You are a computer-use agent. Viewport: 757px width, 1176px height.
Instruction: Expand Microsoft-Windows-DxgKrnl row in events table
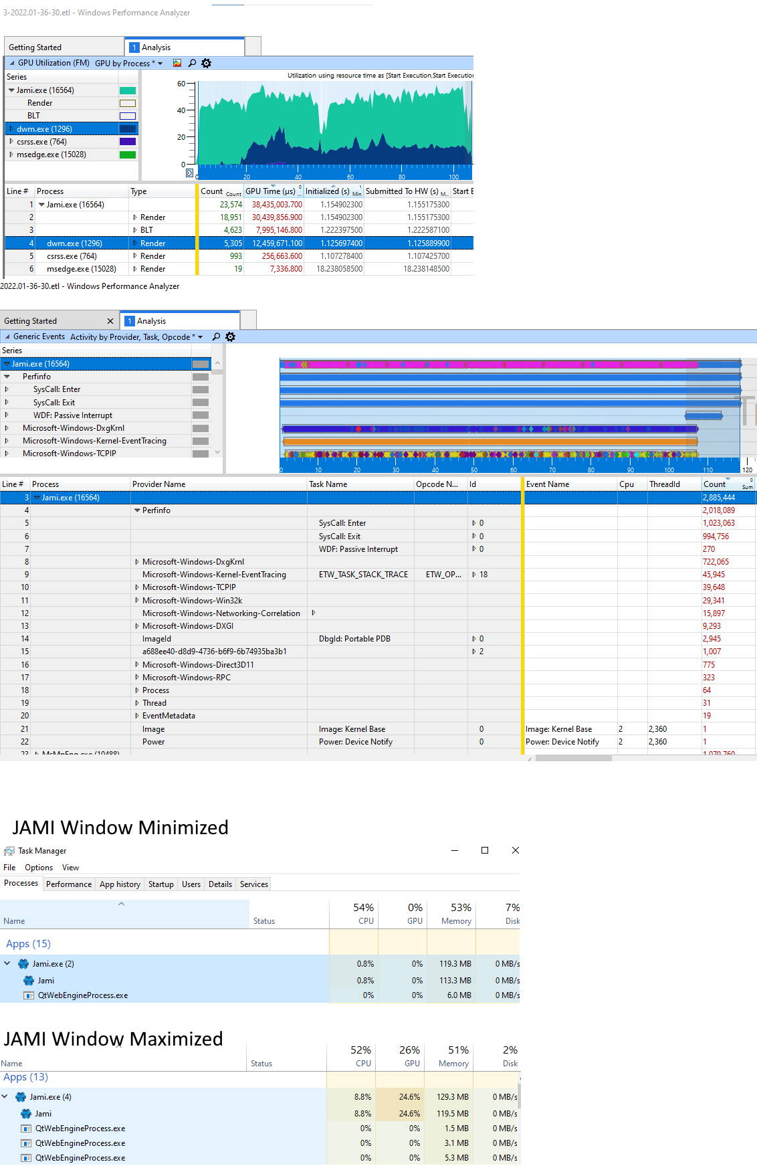(x=137, y=562)
